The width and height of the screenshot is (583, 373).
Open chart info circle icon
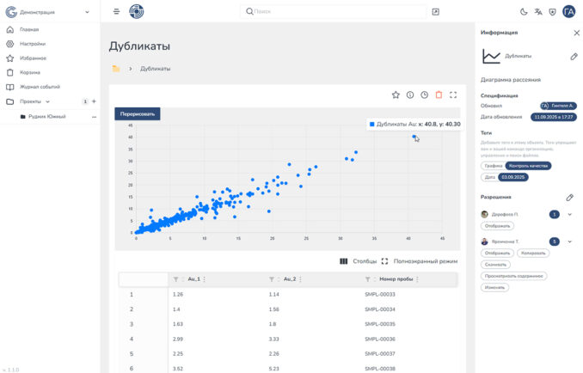410,95
